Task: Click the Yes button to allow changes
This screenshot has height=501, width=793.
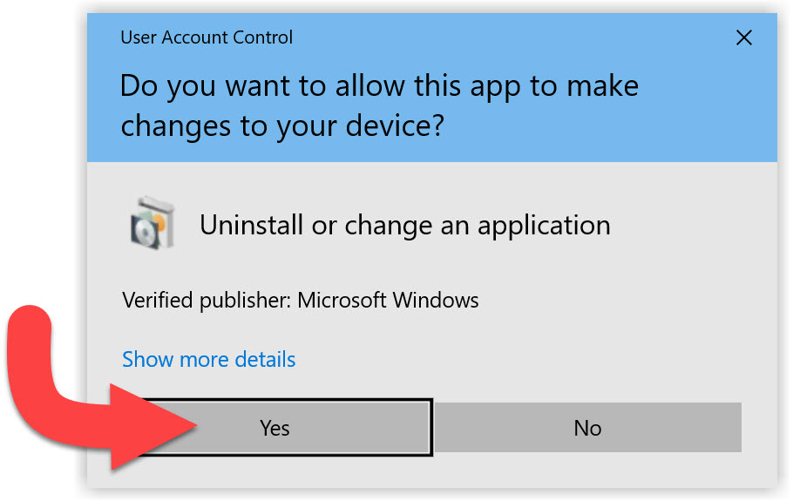Action: click(275, 428)
